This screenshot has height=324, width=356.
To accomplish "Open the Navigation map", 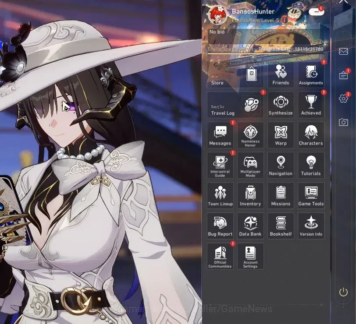I will pyautogui.click(x=281, y=166).
